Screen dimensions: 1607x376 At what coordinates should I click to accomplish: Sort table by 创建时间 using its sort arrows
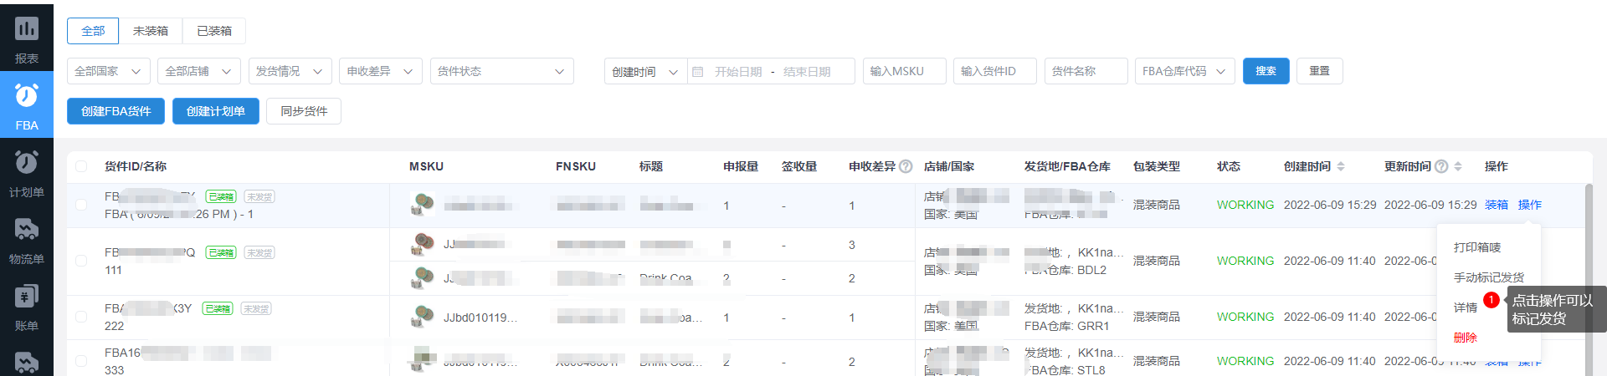tap(1341, 166)
